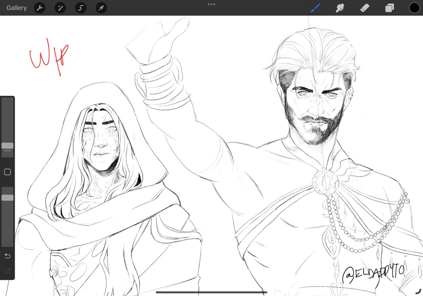Activate the Selection tool
The image size is (423, 296).
point(81,8)
